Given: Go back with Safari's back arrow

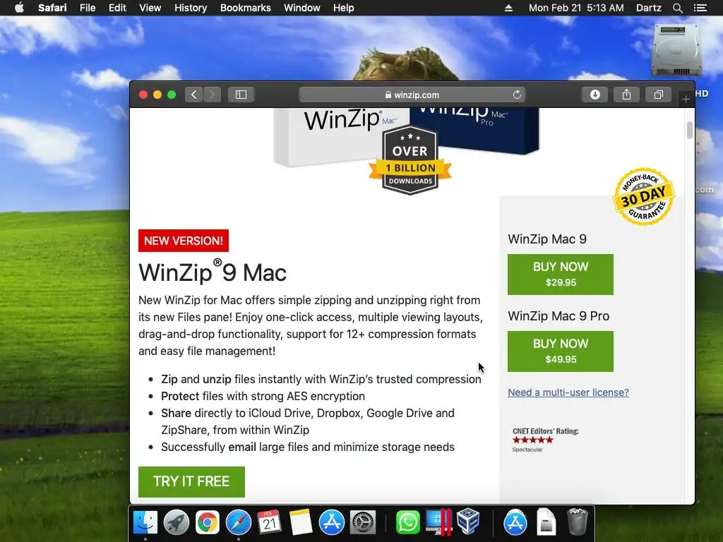Looking at the screenshot, I should 193,95.
